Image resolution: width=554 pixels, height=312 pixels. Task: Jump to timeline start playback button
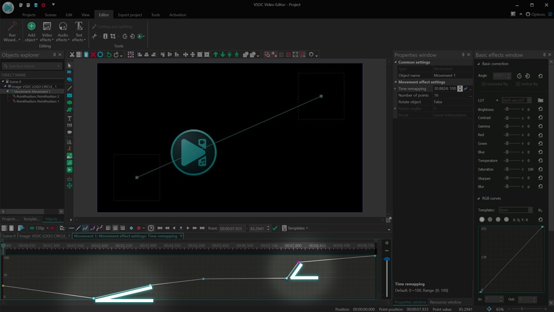coord(159,228)
